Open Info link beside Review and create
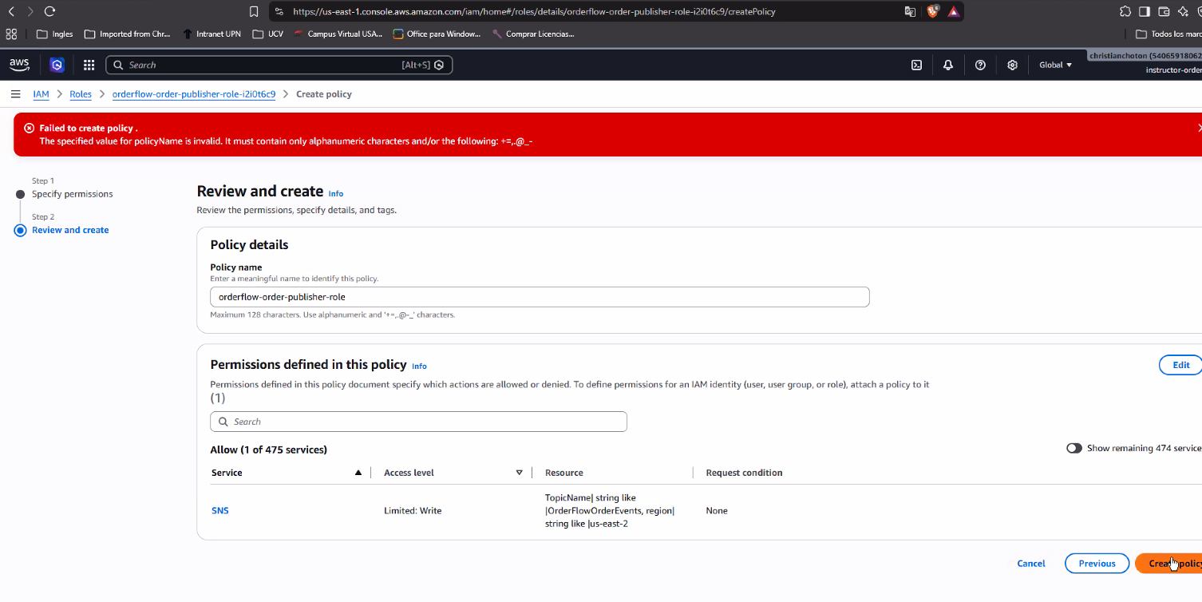The height and width of the screenshot is (602, 1202). click(x=336, y=194)
